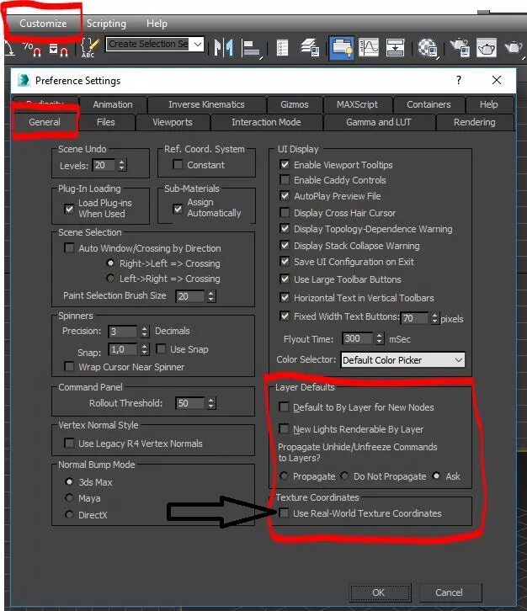527x611 pixels.
Task: Click the Spinners Snap value field
Action: pyautogui.click(x=122, y=349)
